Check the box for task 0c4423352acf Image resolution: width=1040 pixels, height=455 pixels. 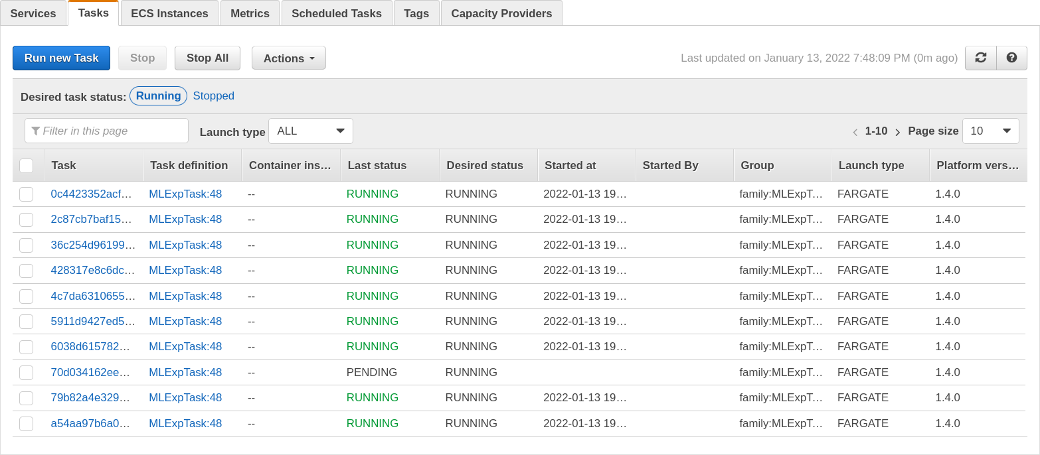26,194
